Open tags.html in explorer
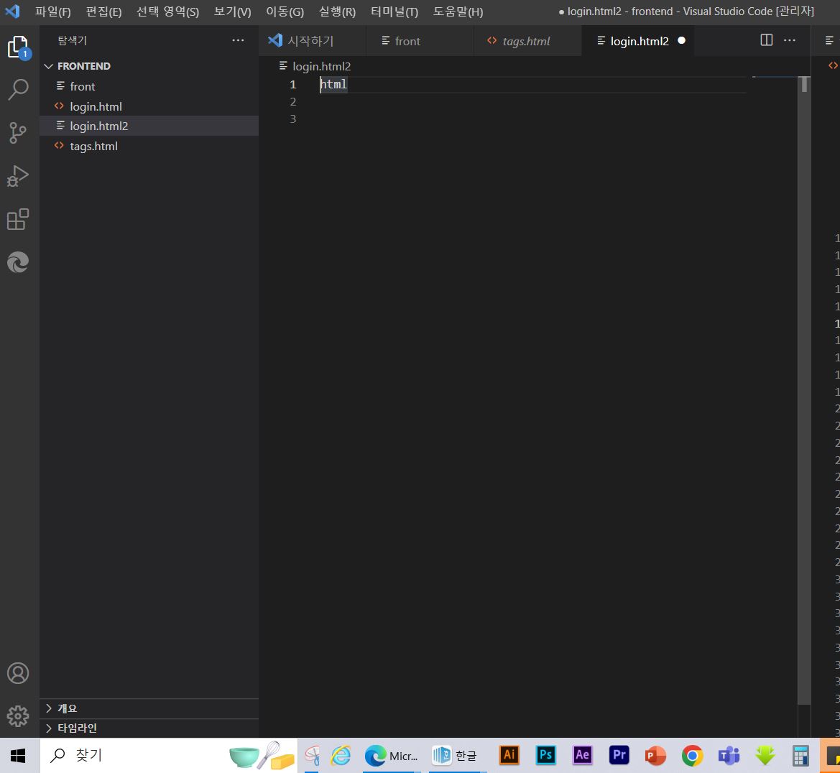 (149, 146)
